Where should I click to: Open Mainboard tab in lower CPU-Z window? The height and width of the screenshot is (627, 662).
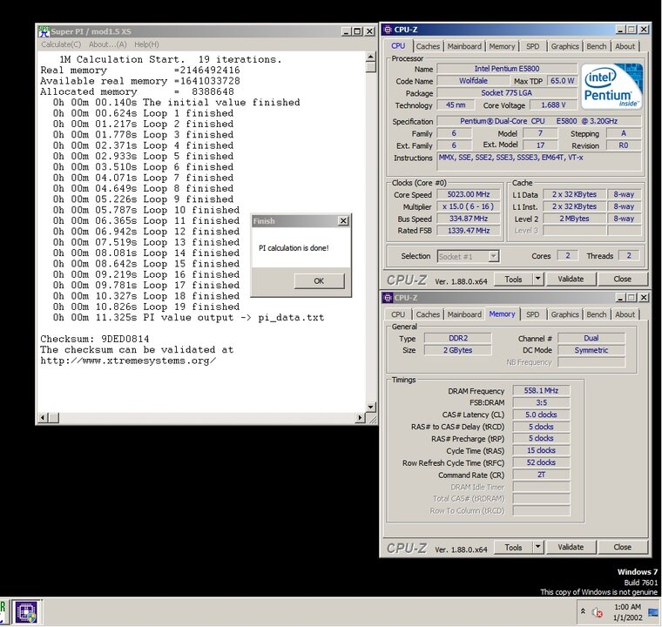464,314
